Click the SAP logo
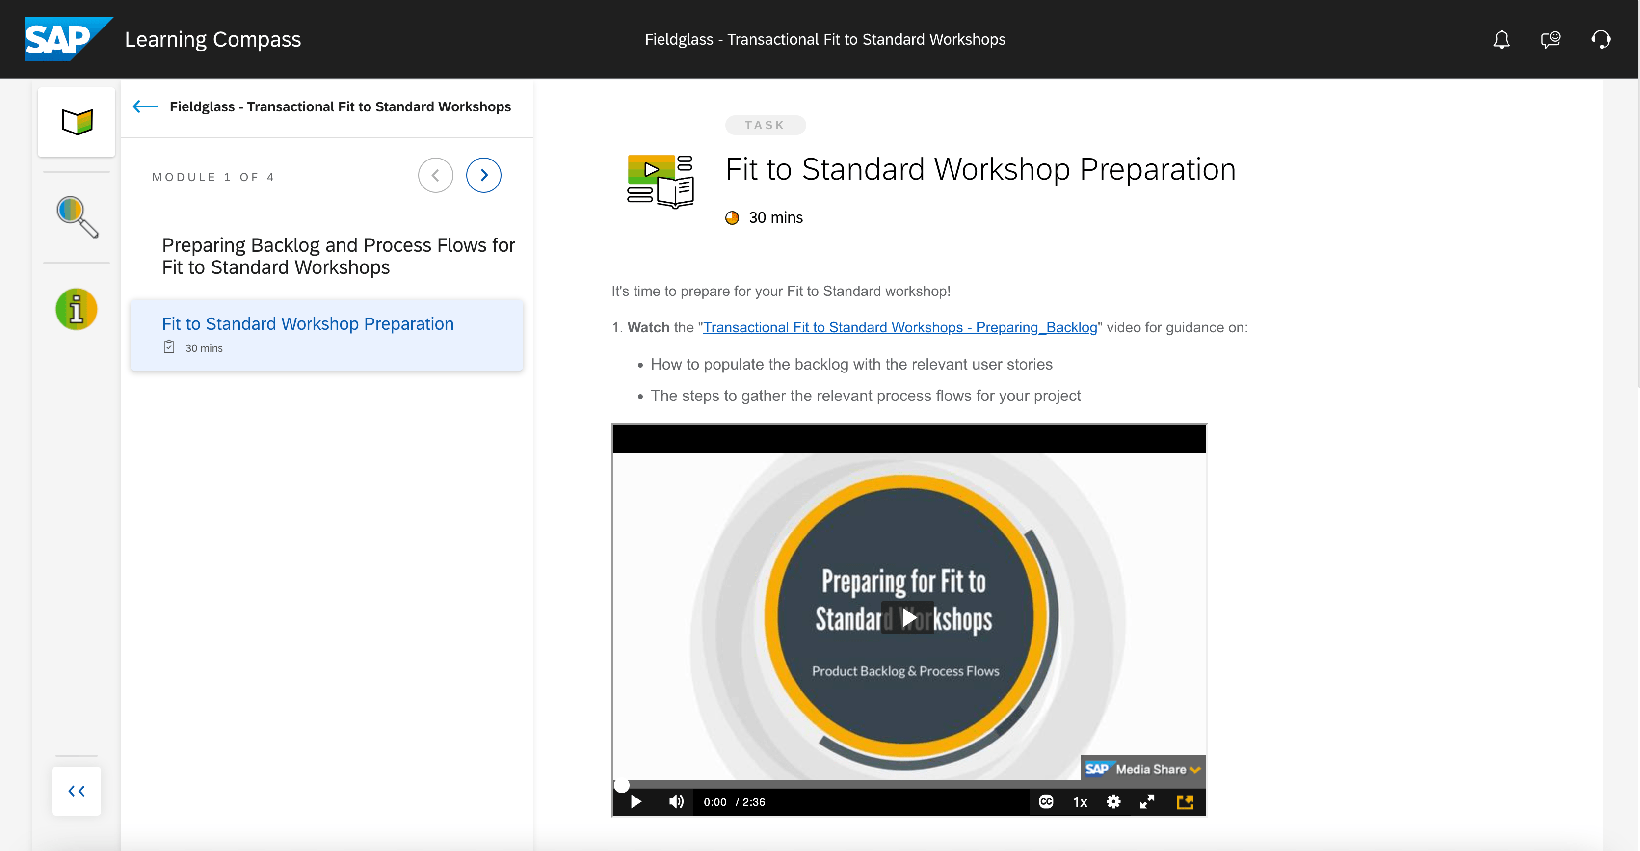Viewport: 1640px width, 851px height. (67, 39)
